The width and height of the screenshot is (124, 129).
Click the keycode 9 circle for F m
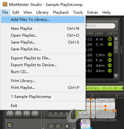point(110,60)
